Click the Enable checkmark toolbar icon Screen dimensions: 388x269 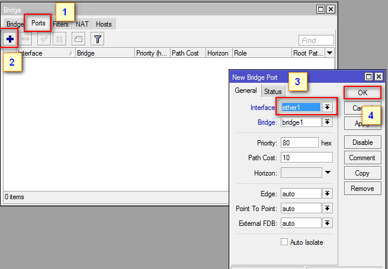(x=44, y=39)
